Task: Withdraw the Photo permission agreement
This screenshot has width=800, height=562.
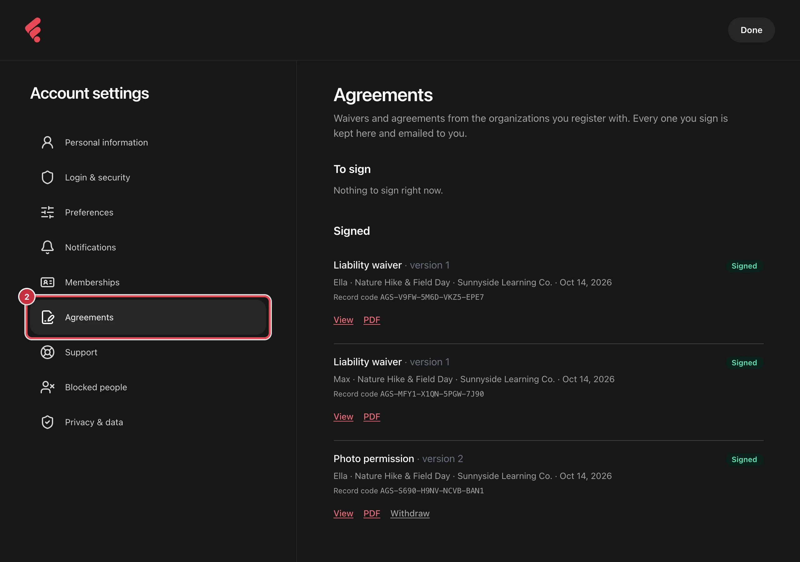Action: [410, 513]
